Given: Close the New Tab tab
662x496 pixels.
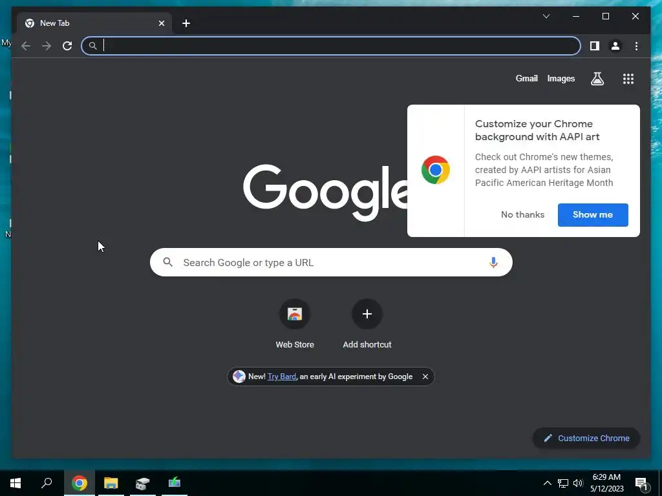Looking at the screenshot, I should coord(161,23).
